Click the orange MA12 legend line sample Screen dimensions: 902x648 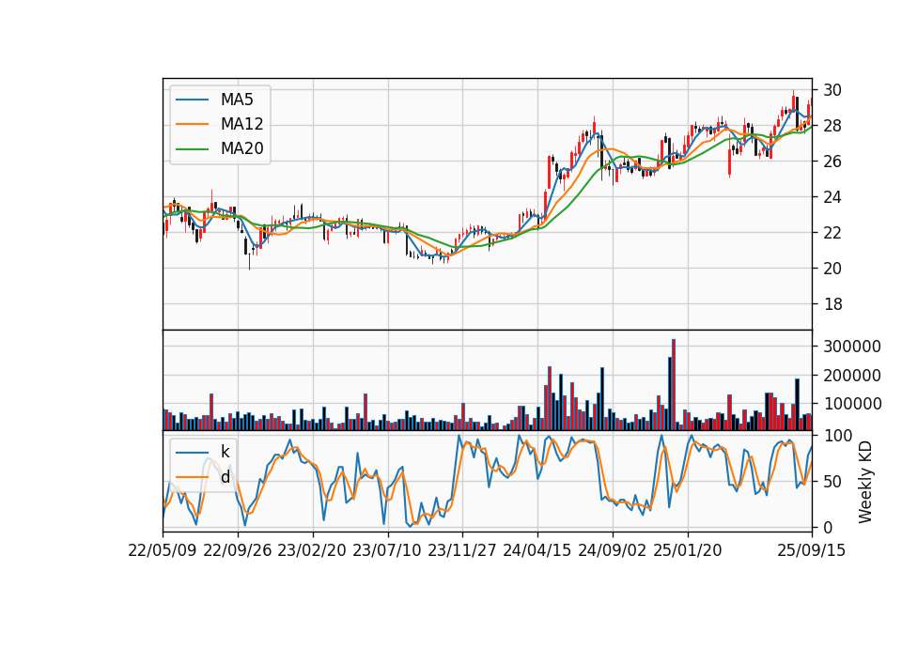pos(192,124)
